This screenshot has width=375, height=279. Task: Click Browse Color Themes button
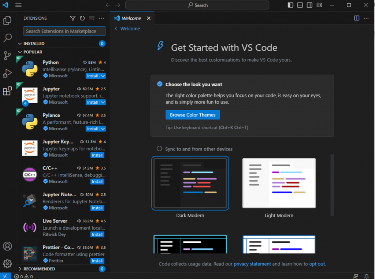pos(193,115)
